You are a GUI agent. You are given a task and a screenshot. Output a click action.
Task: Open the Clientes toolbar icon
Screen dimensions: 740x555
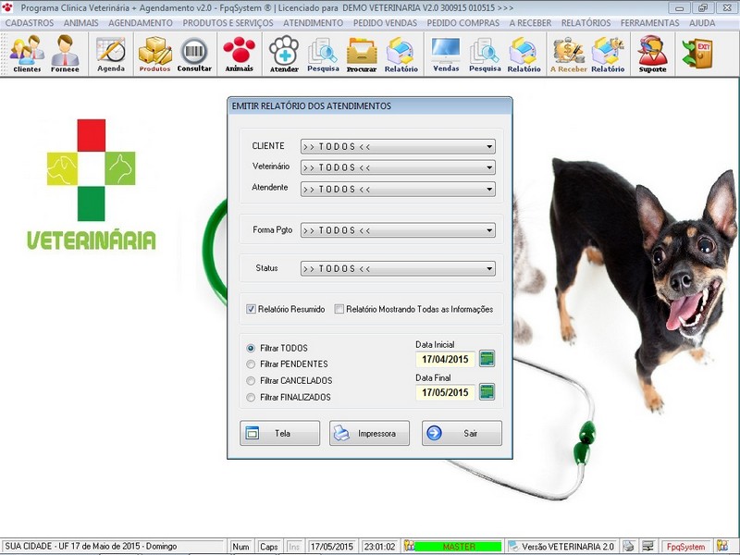tap(27, 54)
